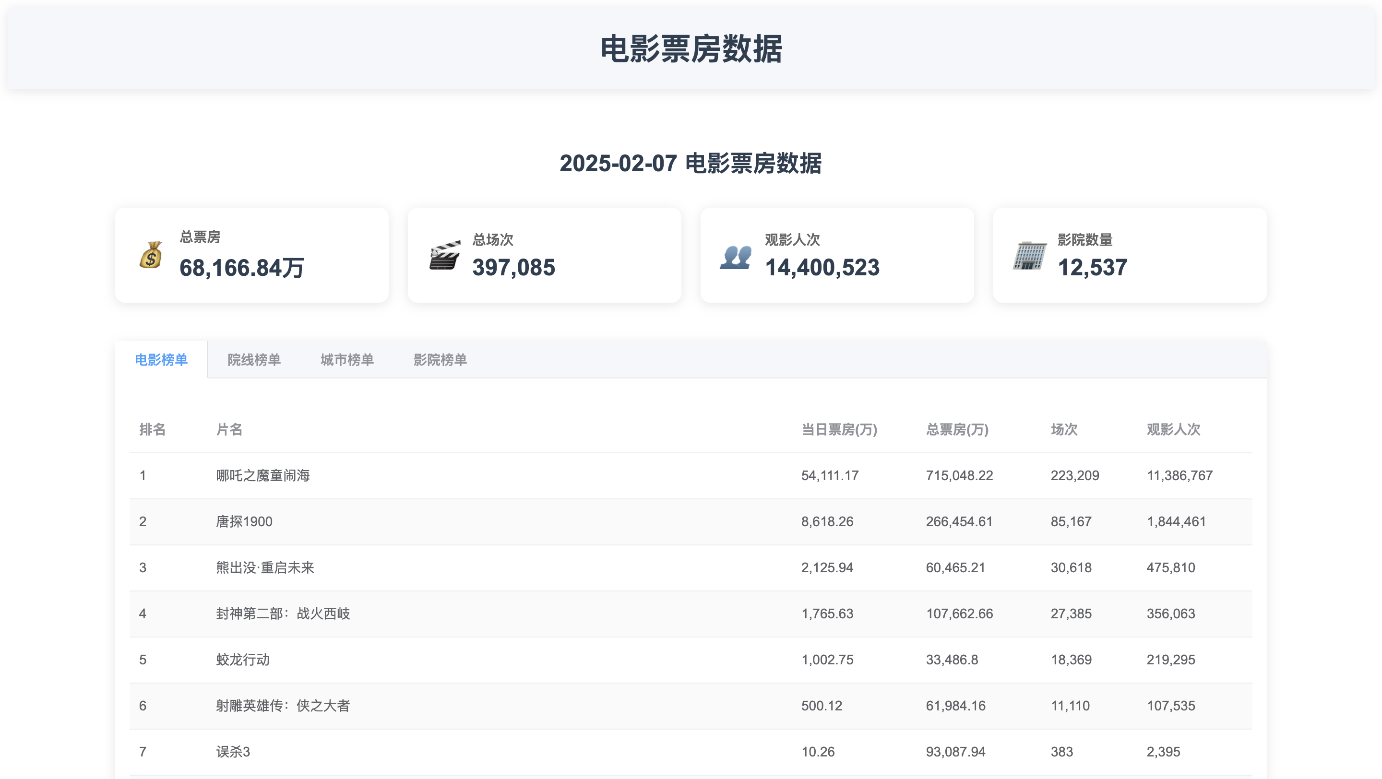Click the 排名 column header
This screenshot has width=1382, height=779.
[x=153, y=429]
